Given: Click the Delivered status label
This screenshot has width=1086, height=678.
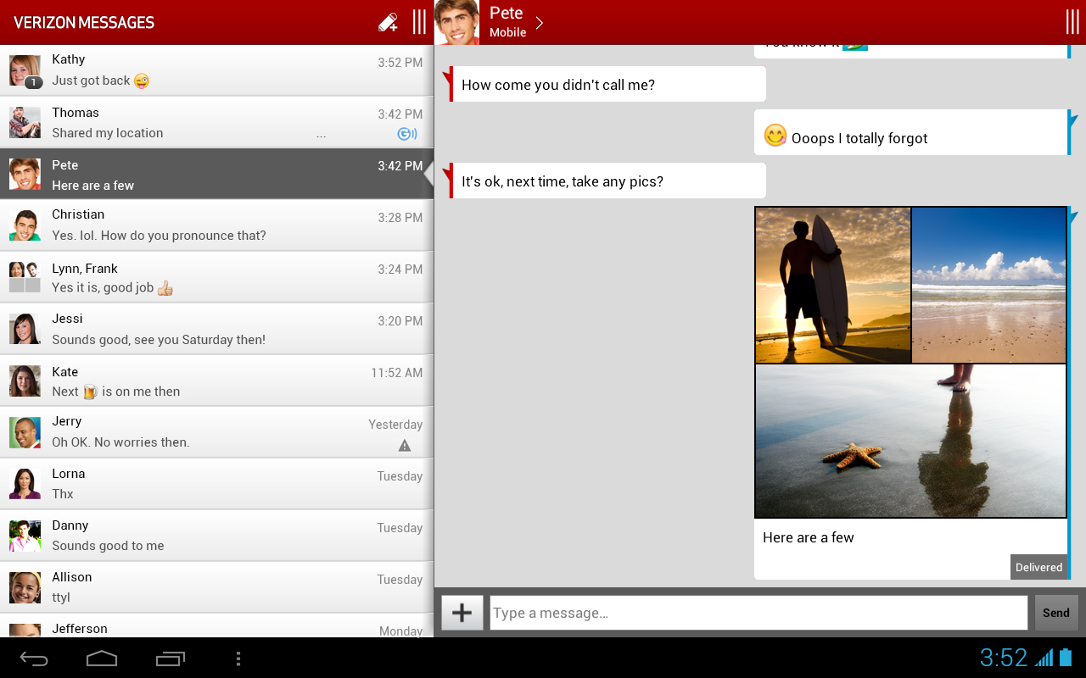Looking at the screenshot, I should pyautogui.click(x=1038, y=567).
